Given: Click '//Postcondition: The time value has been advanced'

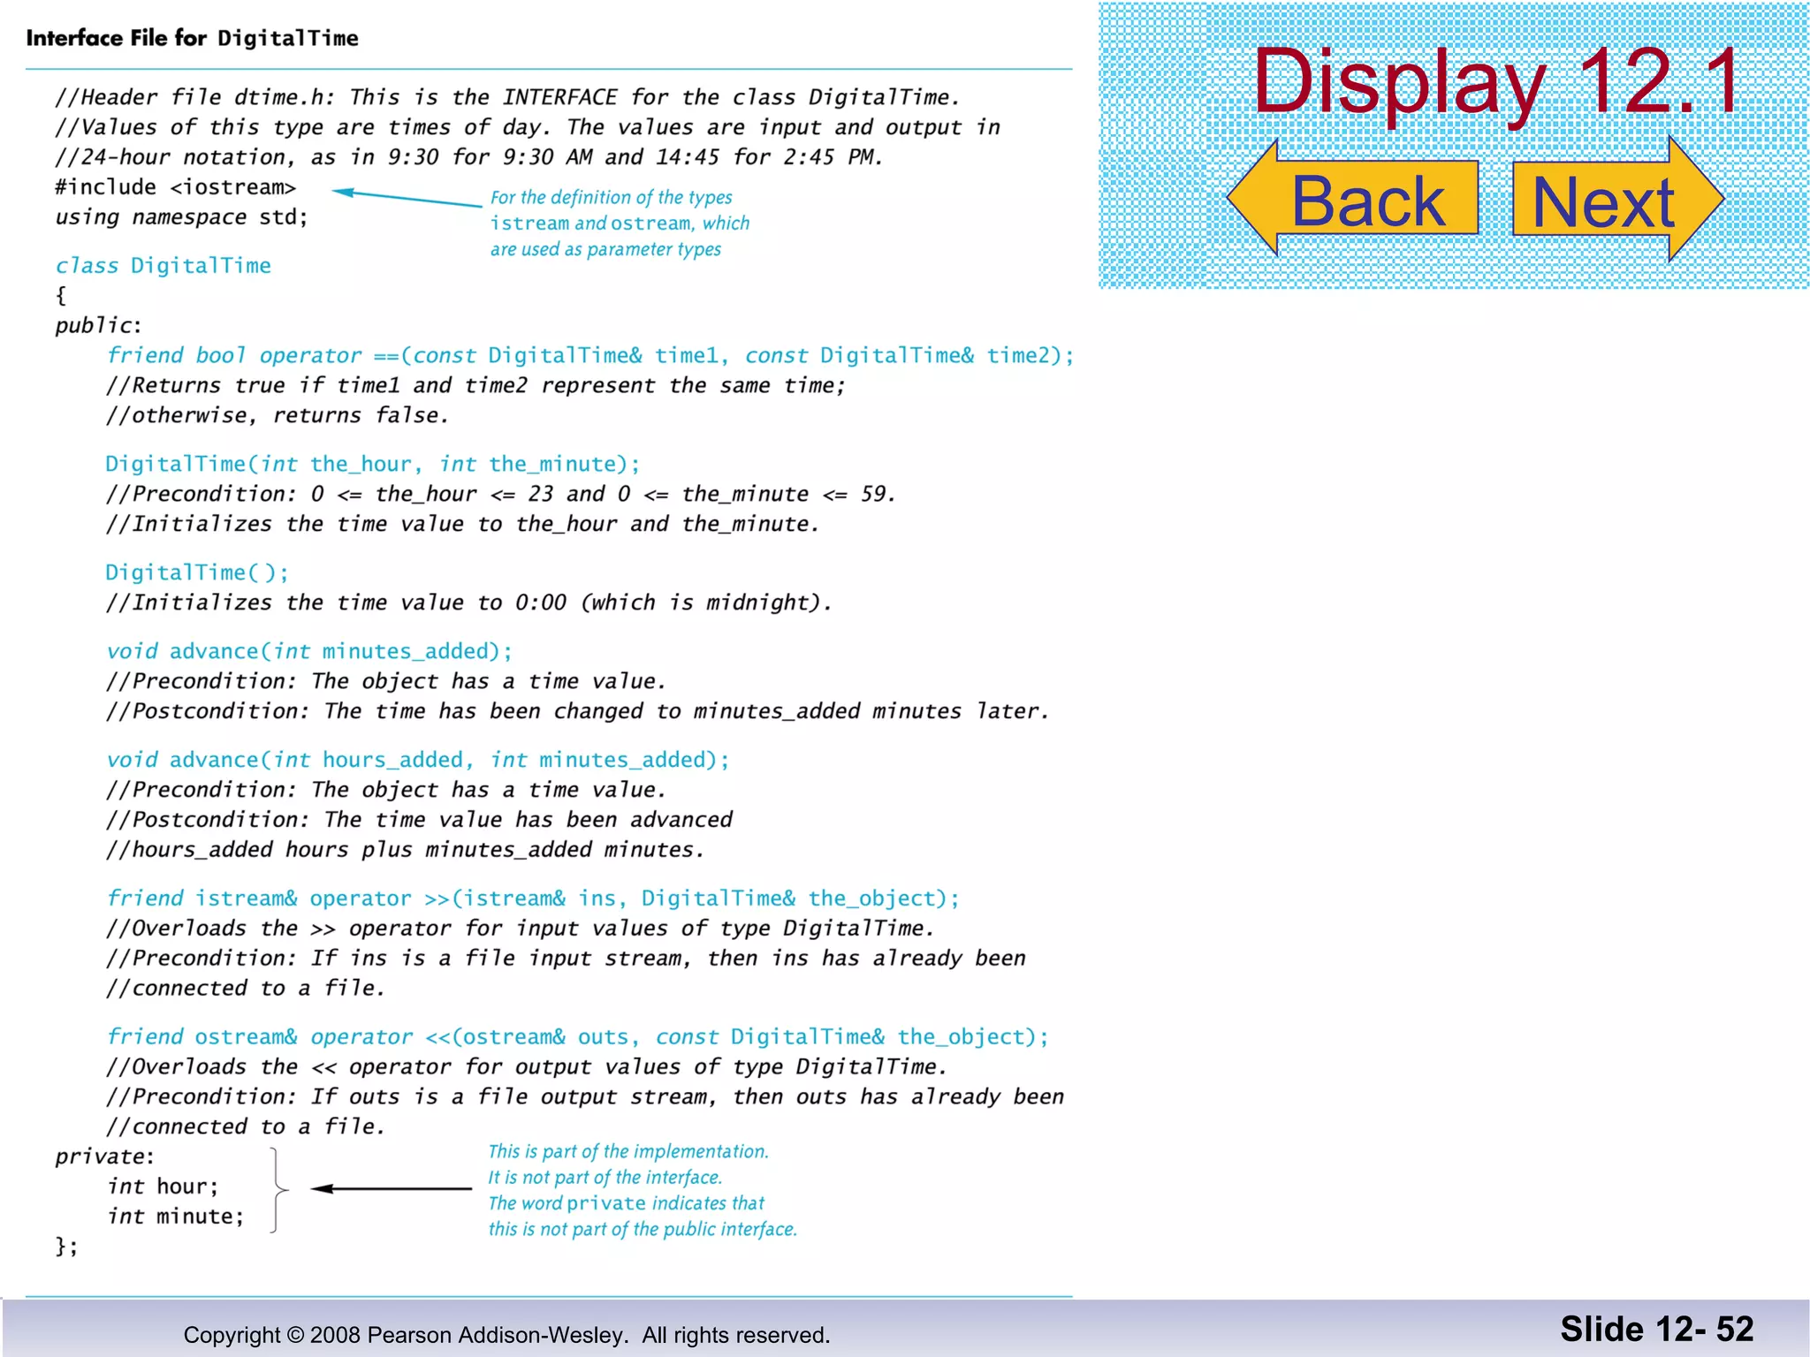Looking at the screenshot, I should (x=419, y=820).
